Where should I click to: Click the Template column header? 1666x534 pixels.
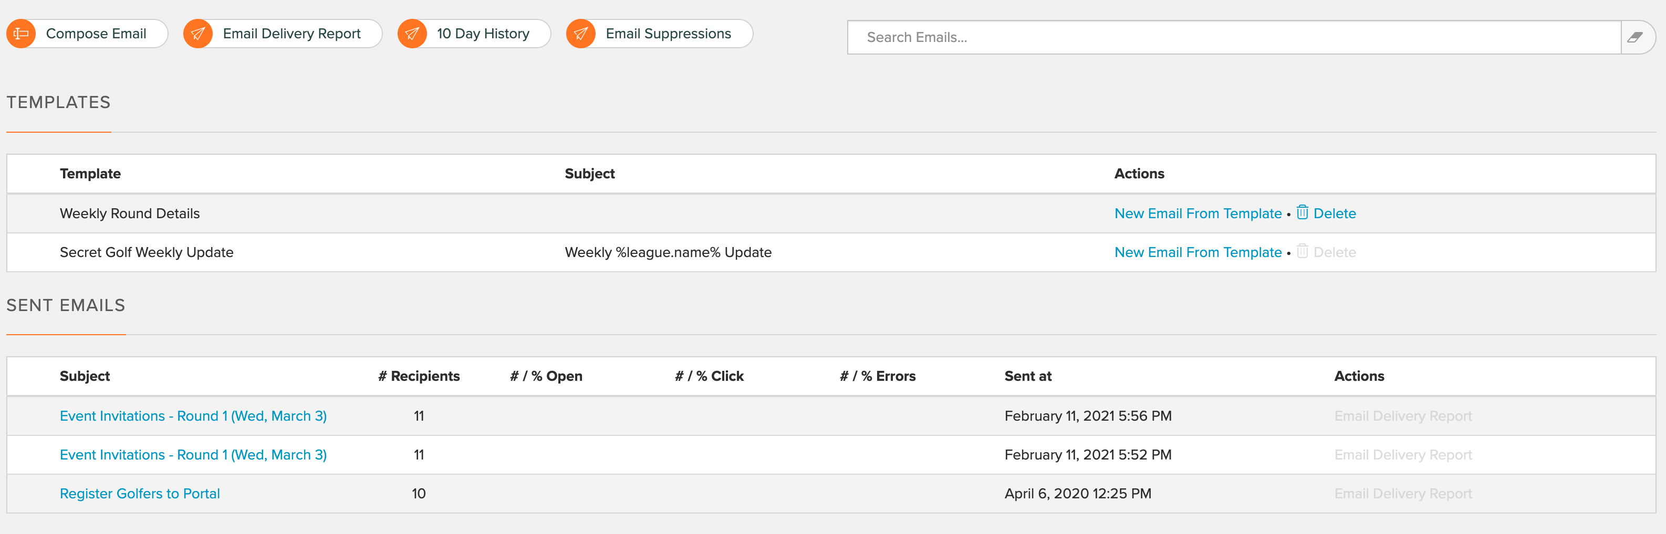click(x=90, y=174)
